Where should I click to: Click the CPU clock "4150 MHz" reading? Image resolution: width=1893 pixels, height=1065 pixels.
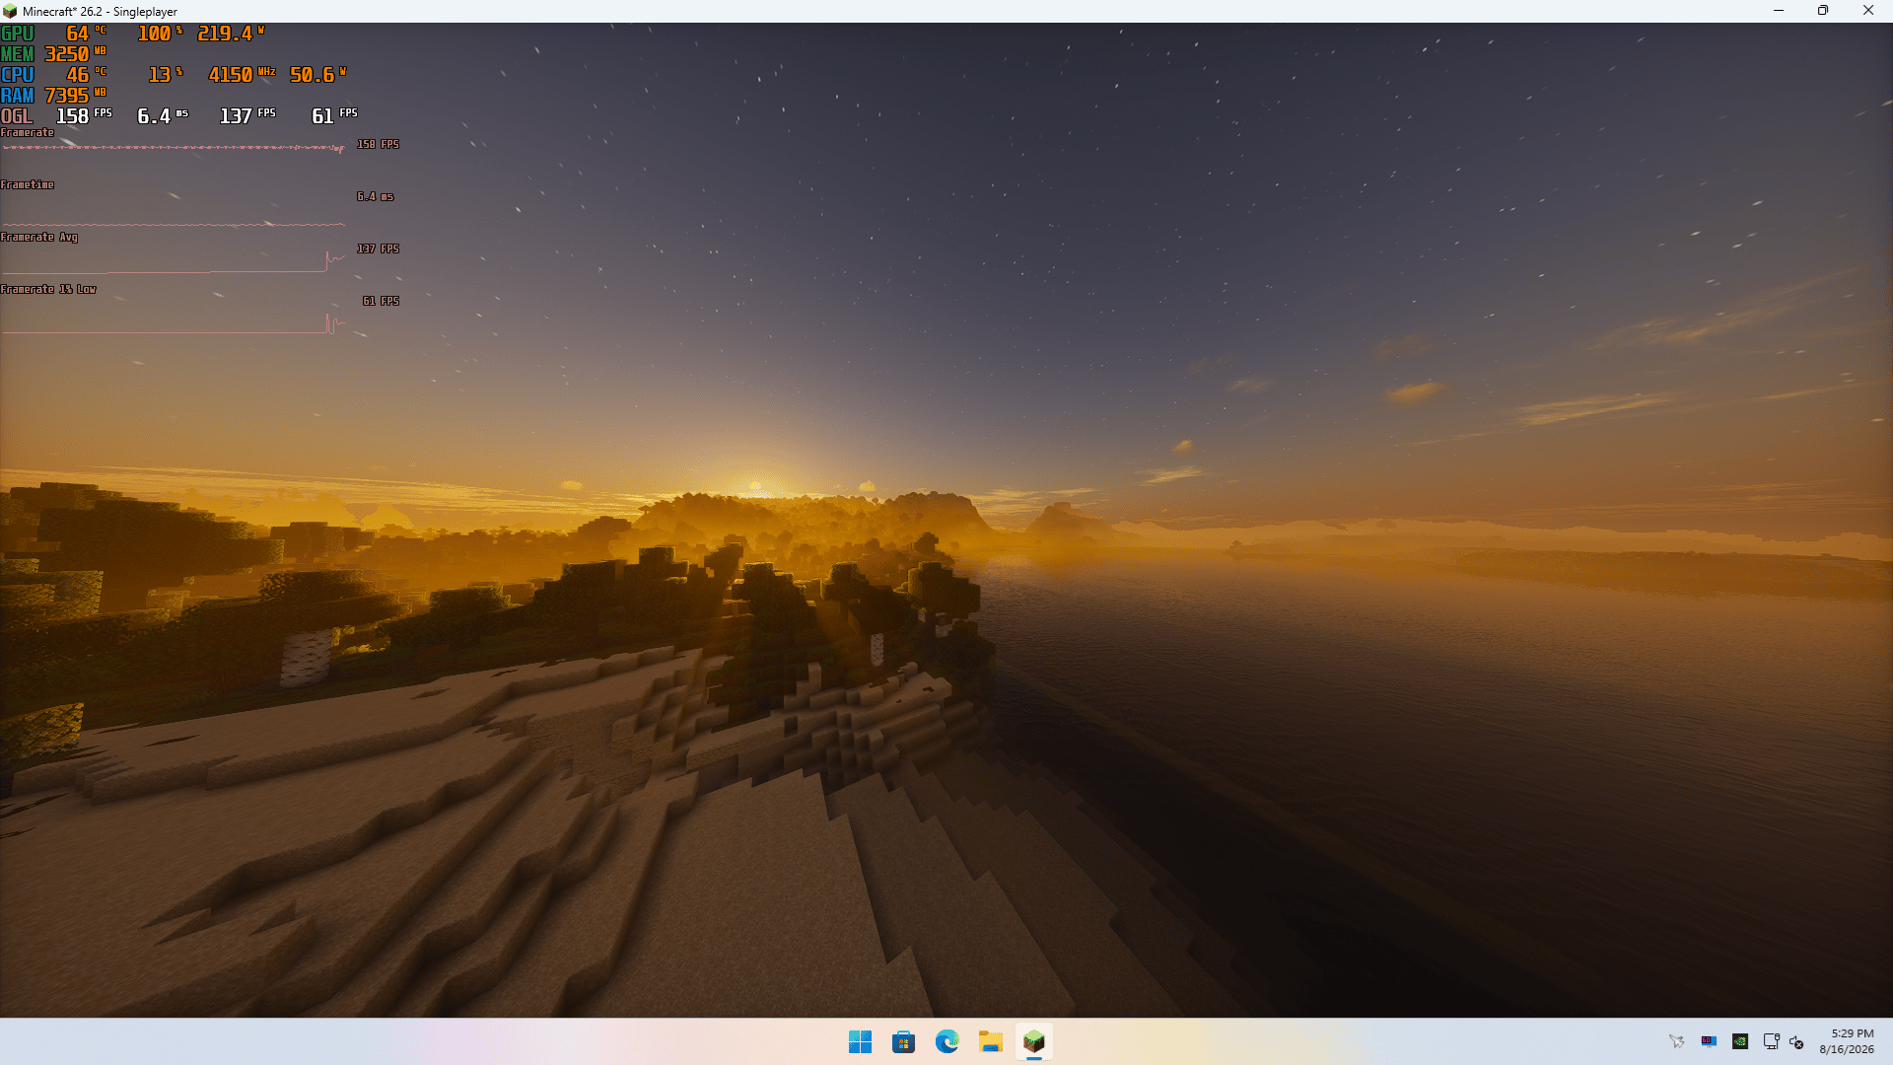pos(242,75)
